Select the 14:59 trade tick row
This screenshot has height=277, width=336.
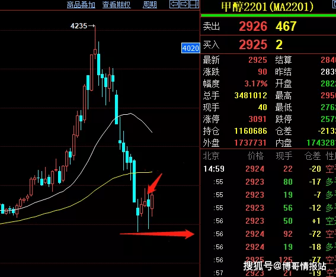[268, 169]
